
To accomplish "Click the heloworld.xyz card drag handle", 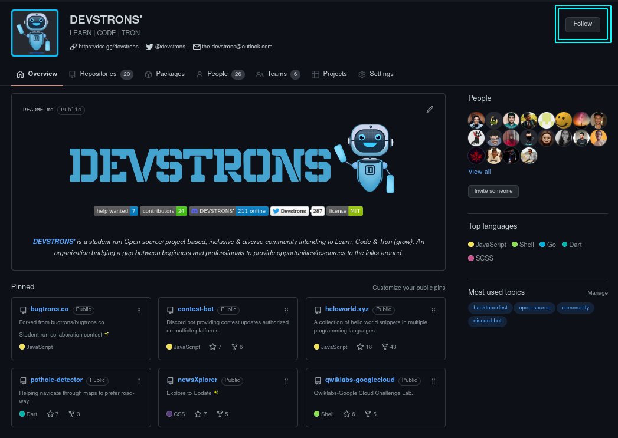I will [x=433, y=310].
